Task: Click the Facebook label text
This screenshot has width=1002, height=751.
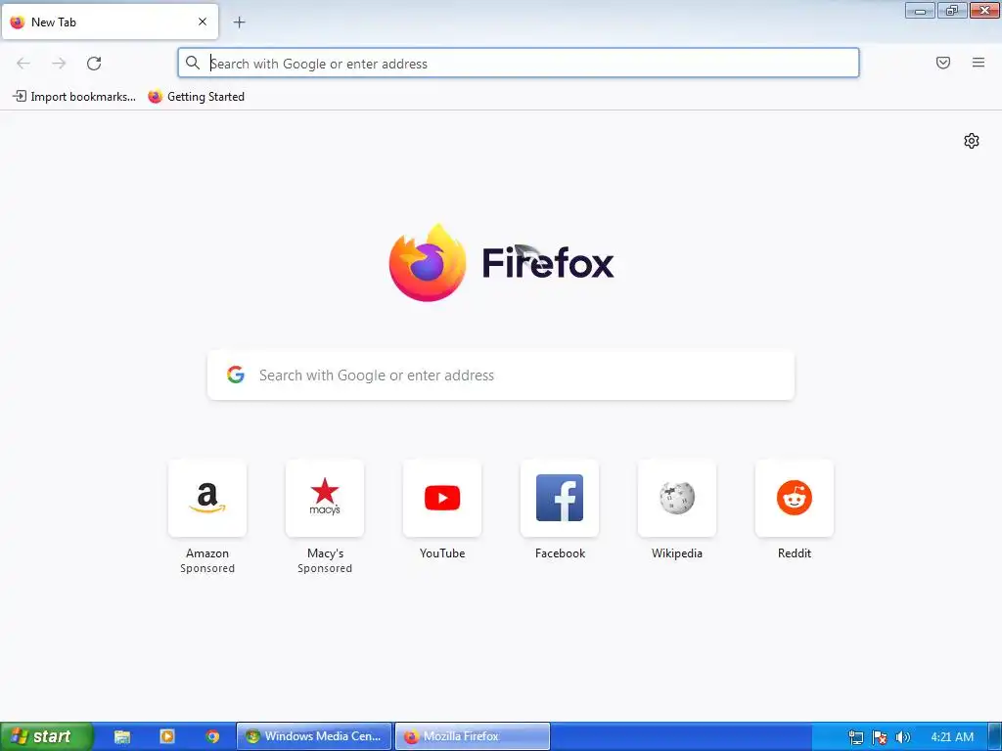Action: click(x=560, y=553)
